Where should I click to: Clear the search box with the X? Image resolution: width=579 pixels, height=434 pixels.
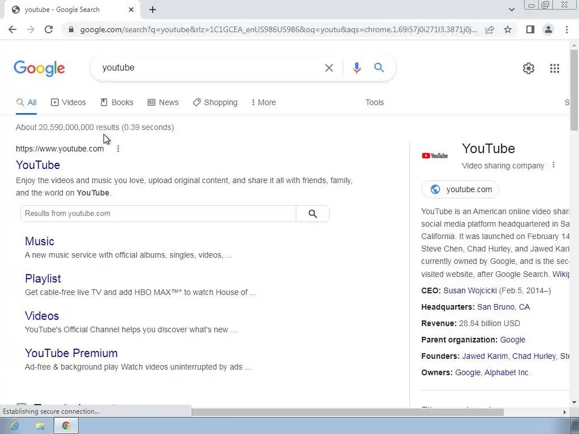pyautogui.click(x=329, y=68)
